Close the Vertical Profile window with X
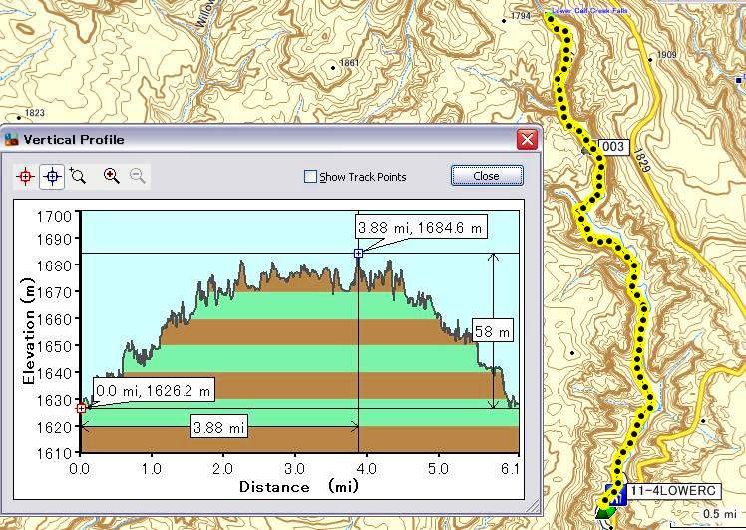The width and height of the screenshot is (746, 530). coord(527,139)
